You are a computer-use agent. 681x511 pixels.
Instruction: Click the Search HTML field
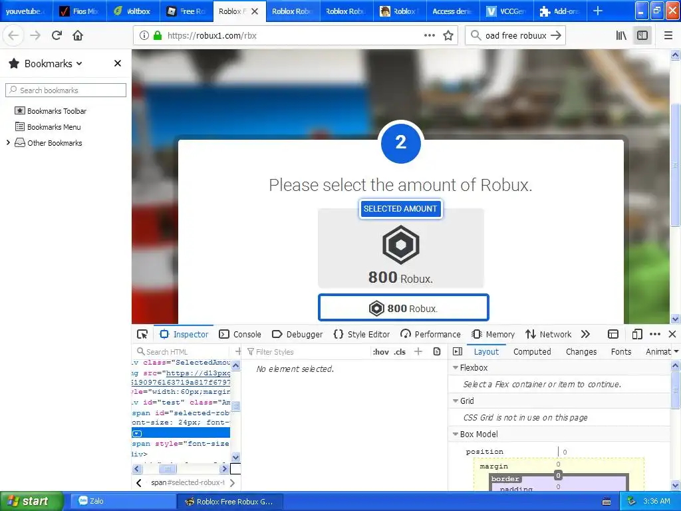tap(182, 351)
